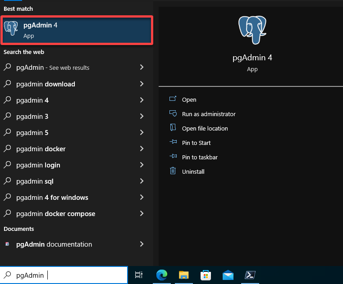Choose Uninstall for pgAdmin 4
Viewport: 343px width, 284px height.
(x=193, y=172)
